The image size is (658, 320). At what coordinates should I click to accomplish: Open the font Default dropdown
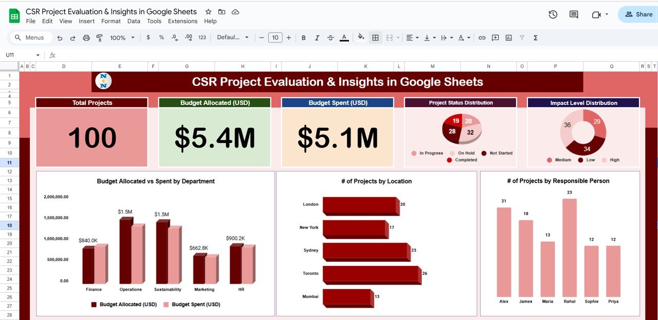(x=232, y=38)
